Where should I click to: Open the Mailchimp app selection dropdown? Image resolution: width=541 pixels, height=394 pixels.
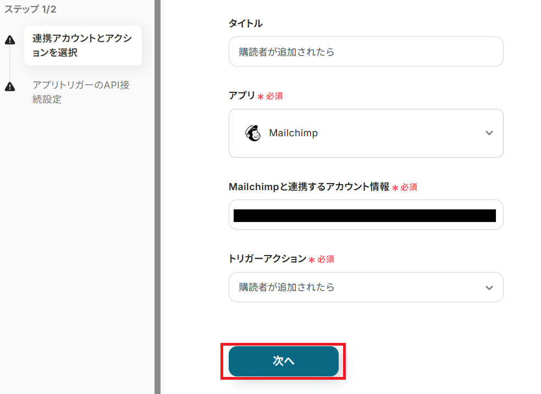tap(366, 133)
